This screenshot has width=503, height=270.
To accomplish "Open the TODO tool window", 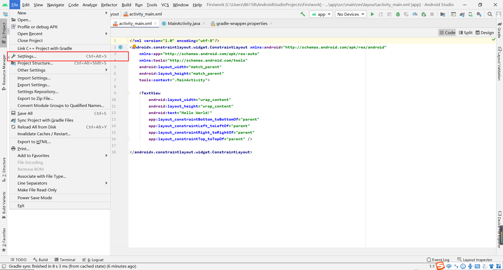I will (x=19, y=260).
